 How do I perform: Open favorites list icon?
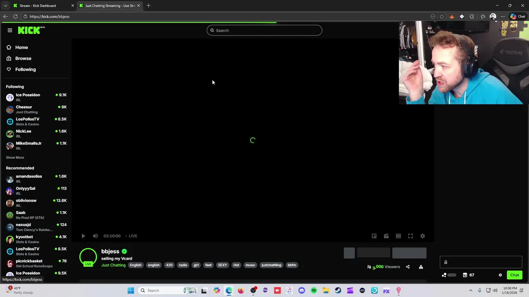[x=483, y=16]
